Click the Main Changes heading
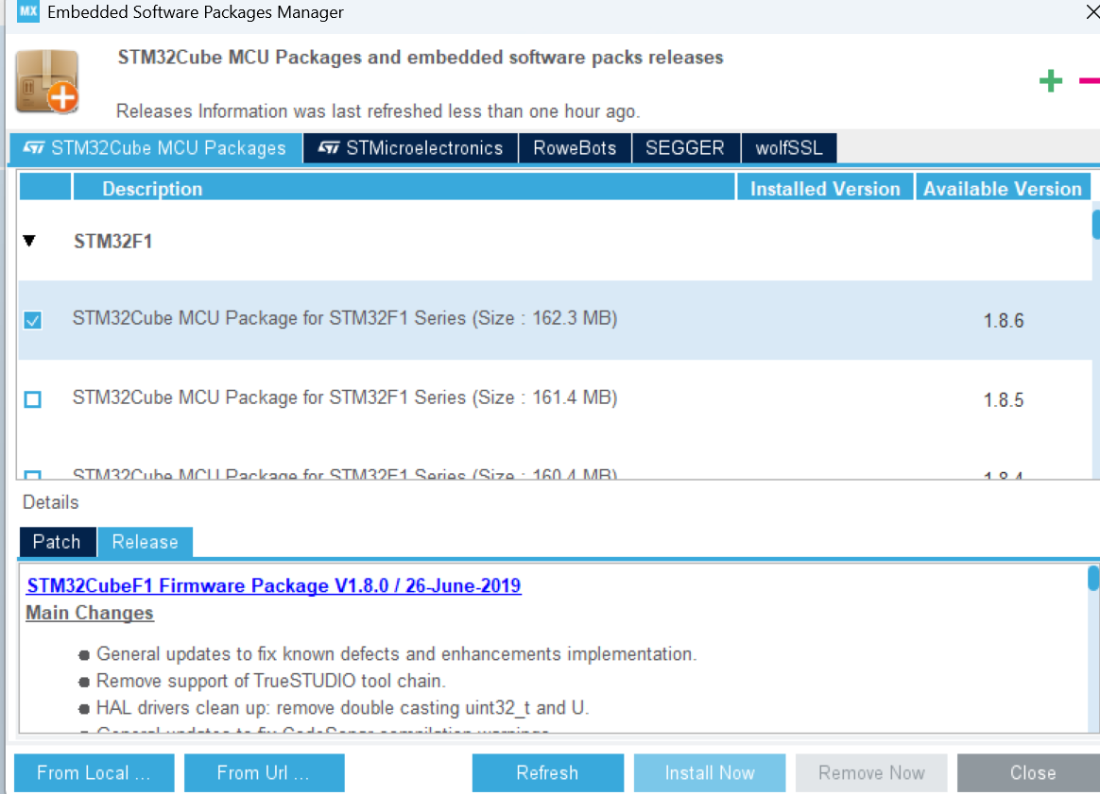1100x794 pixels. [x=90, y=613]
